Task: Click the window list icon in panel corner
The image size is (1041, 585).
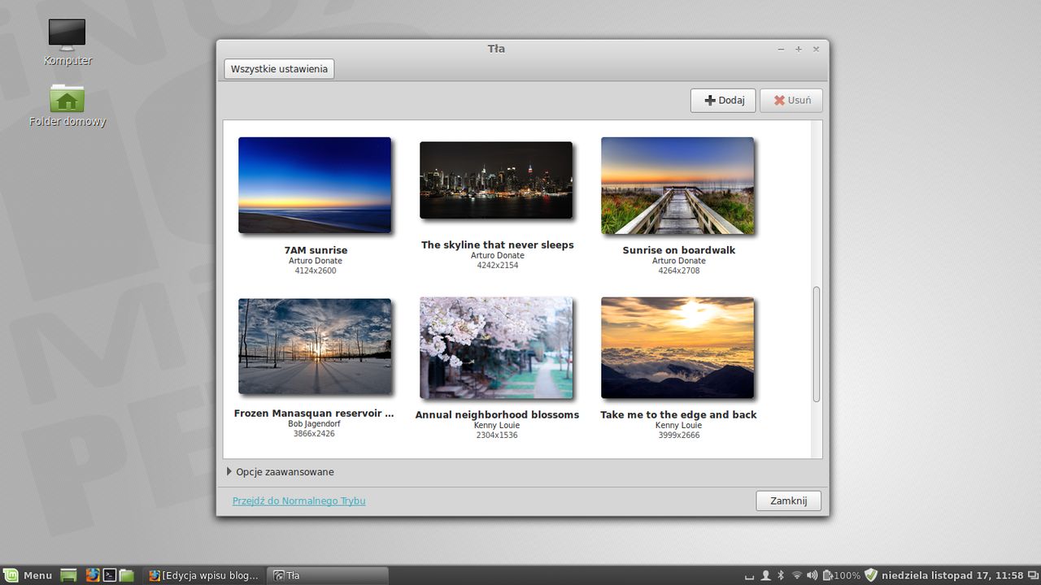Action: coord(1032,575)
